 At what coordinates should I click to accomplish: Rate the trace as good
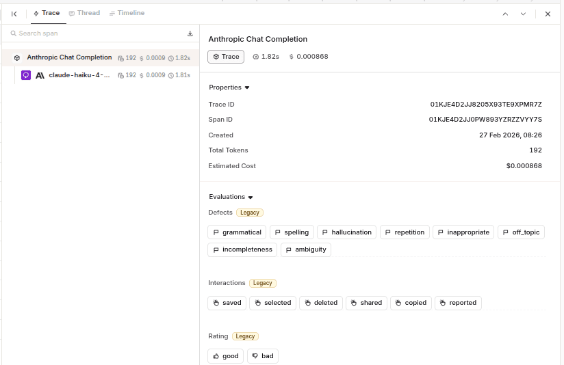pyautogui.click(x=225, y=356)
